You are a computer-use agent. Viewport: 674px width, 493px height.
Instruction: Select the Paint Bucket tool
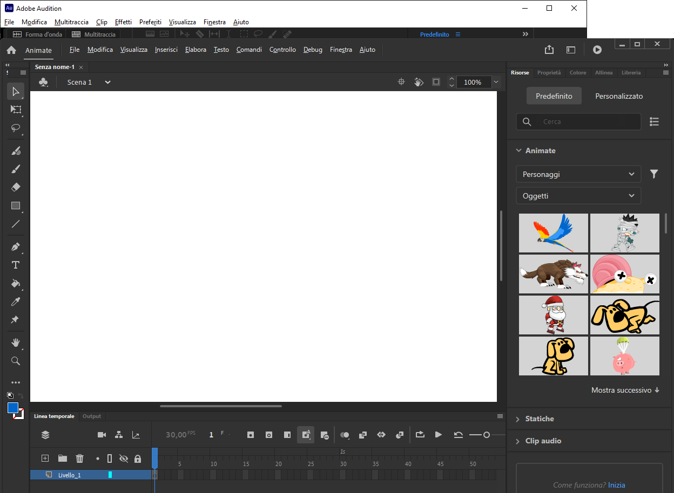pos(16,284)
